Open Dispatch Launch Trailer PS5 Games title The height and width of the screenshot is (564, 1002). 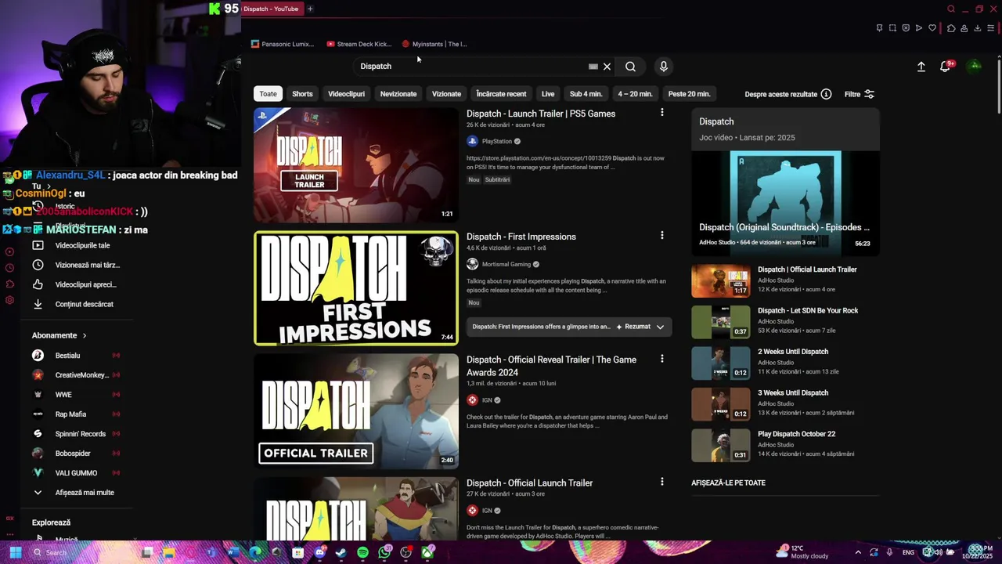pyautogui.click(x=541, y=114)
